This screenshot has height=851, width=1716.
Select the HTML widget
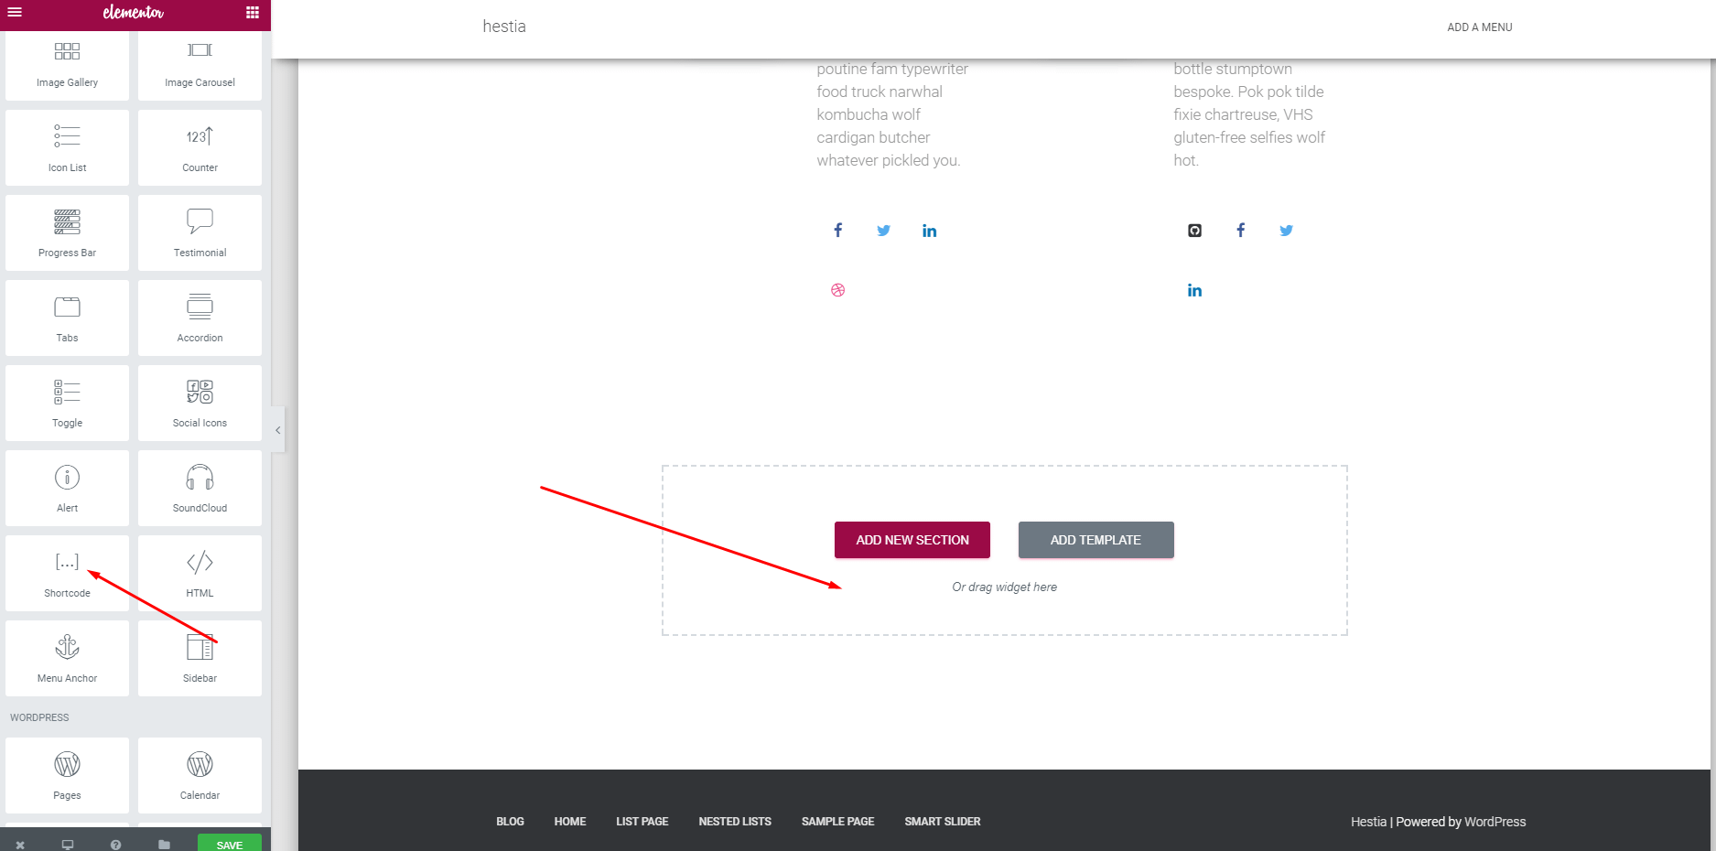pos(200,574)
